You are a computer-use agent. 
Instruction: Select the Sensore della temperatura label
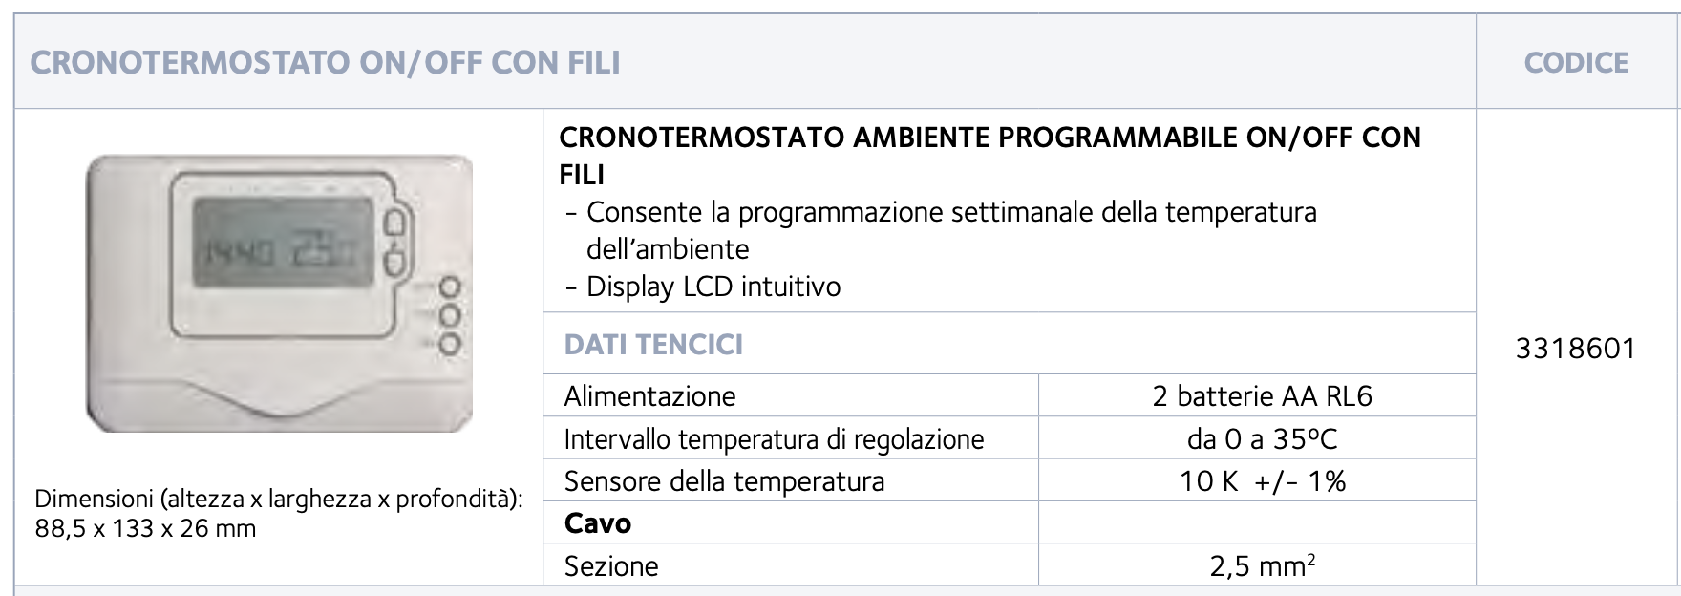point(724,481)
